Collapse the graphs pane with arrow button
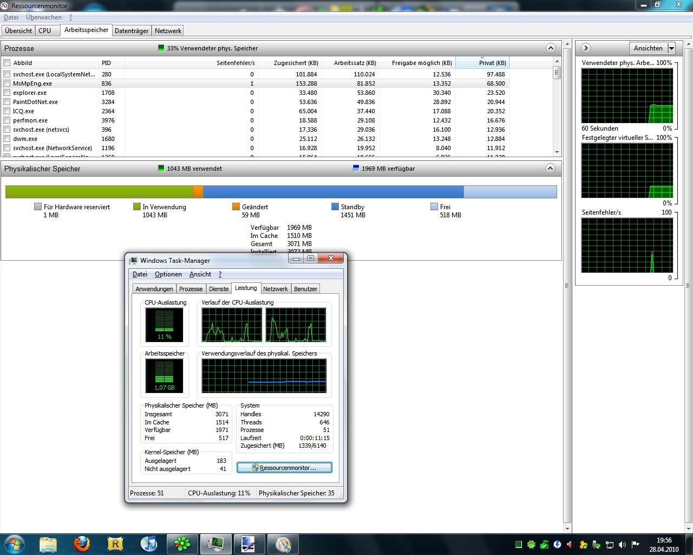 tap(585, 48)
